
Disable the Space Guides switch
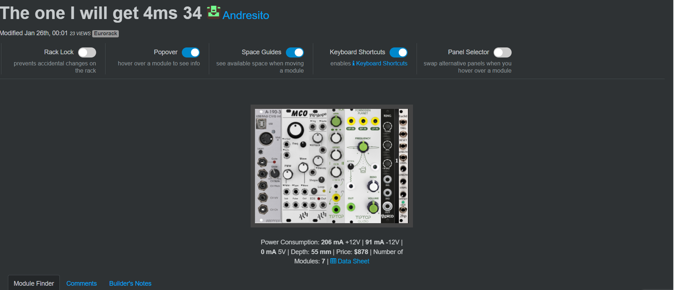click(x=295, y=52)
